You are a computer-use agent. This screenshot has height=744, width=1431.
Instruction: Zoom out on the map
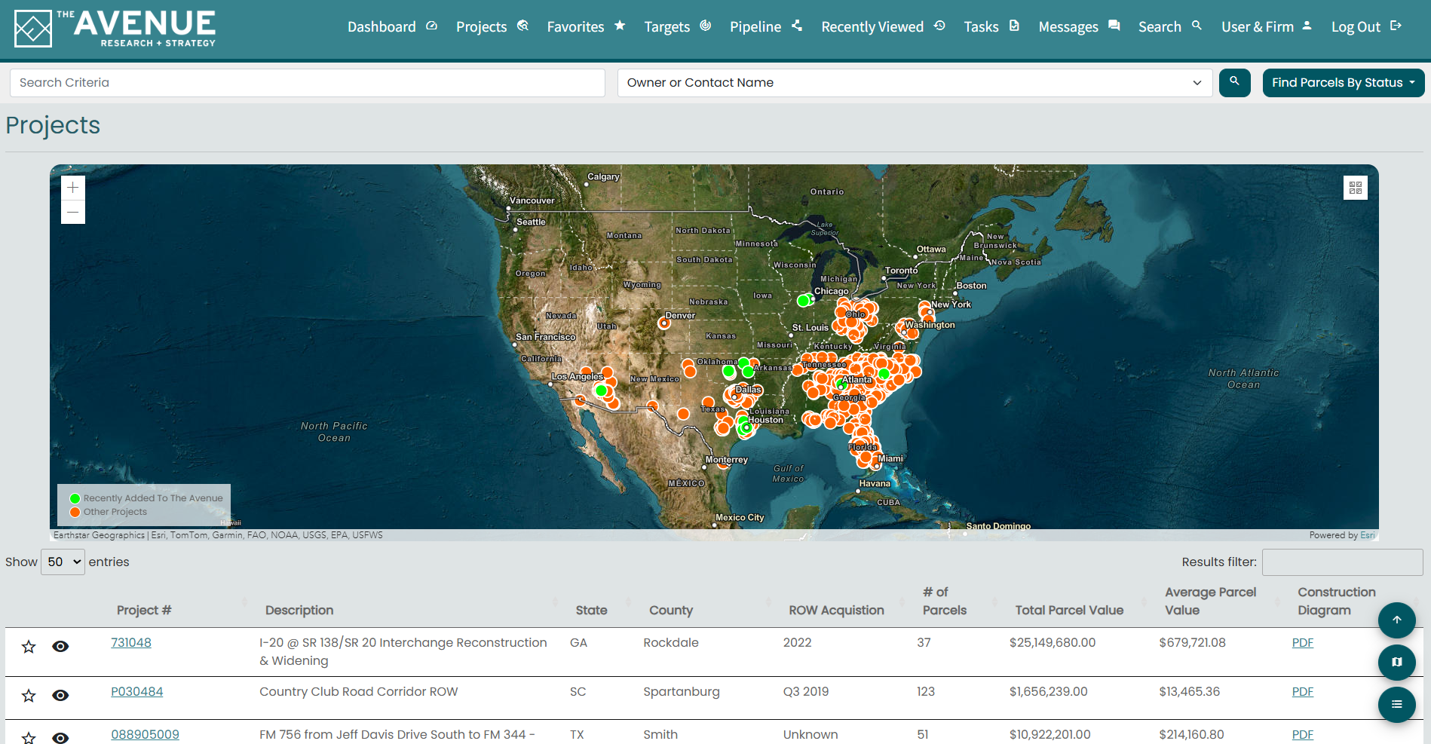point(73,212)
